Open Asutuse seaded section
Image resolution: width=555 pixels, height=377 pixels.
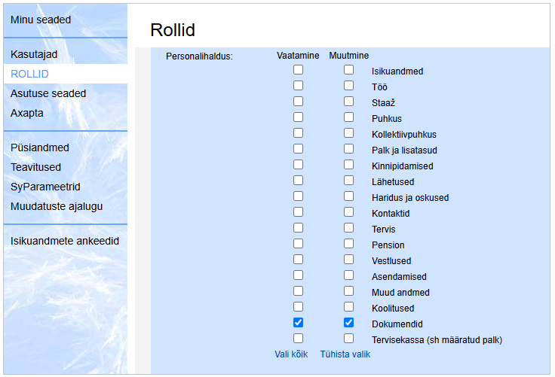[x=48, y=93]
